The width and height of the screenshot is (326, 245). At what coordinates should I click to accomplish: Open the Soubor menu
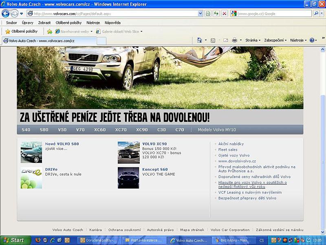[11, 23]
